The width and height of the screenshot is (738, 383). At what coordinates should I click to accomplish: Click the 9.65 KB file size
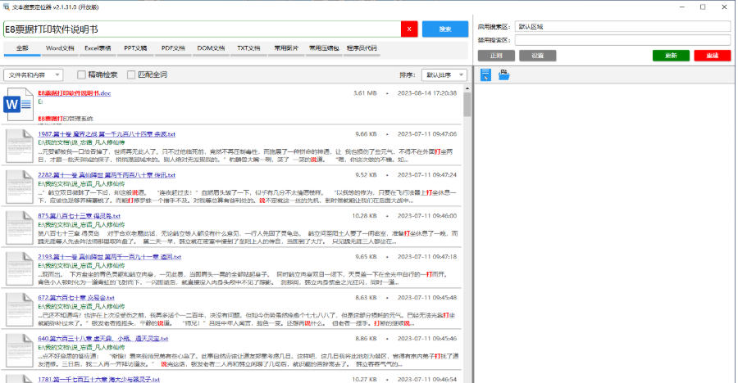[x=366, y=257]
